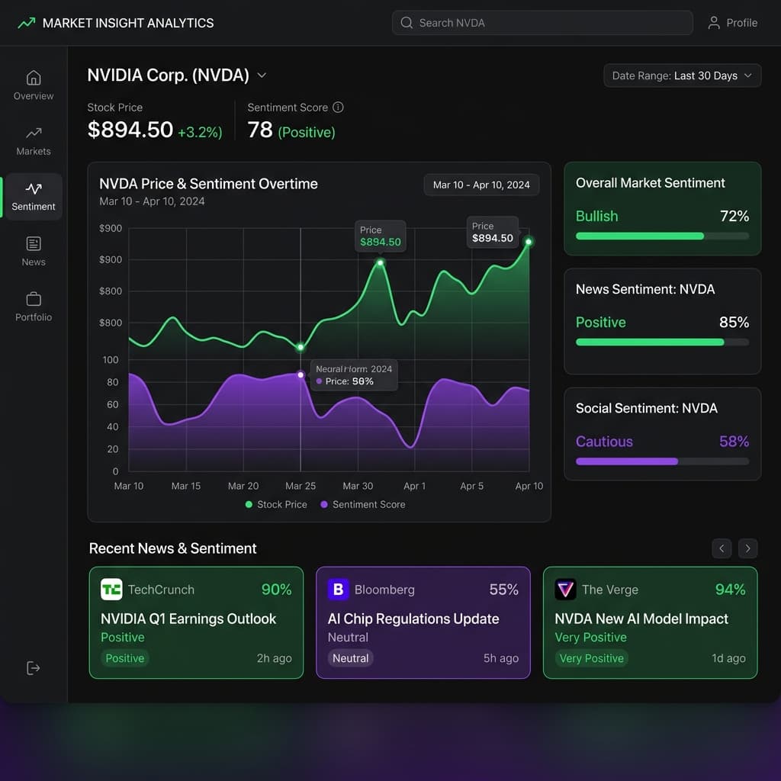Click the News Sentiment: NVDA card title
The image size is (781, 781).
645,289
